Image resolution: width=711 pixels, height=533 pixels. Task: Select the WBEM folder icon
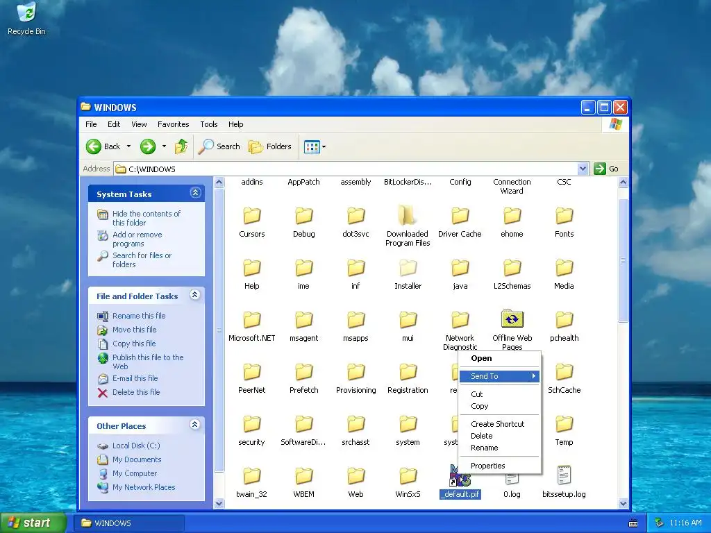304,476
